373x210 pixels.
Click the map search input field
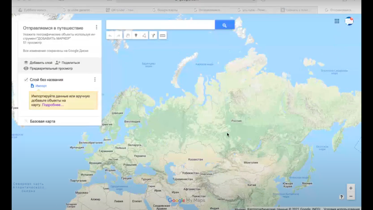(x=160, y=25)
